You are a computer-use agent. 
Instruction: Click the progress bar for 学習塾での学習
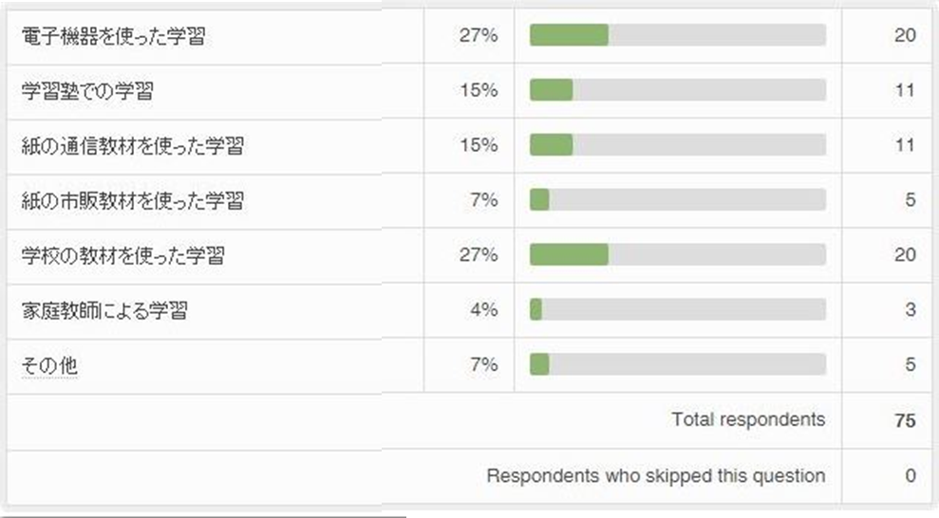pos(677,90)
